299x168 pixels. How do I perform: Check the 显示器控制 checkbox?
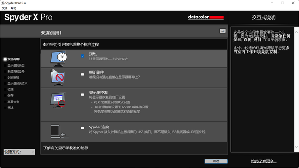pyautogui.click(x=82, y=94)
